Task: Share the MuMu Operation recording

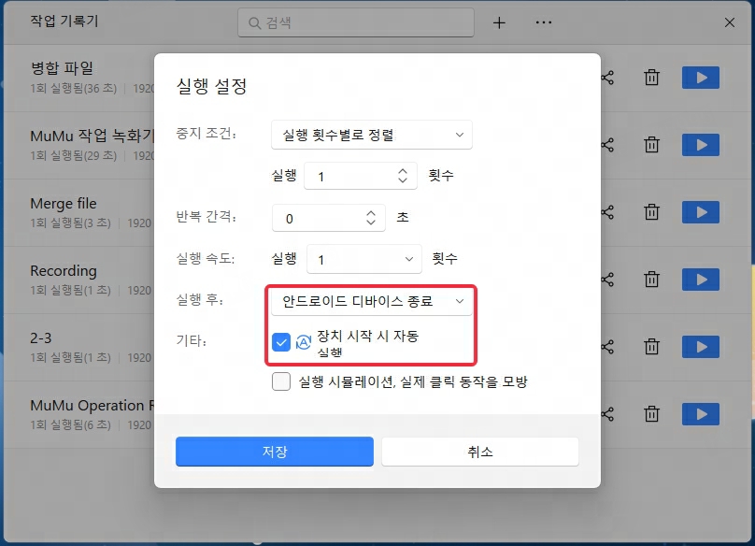Action: (x=607, y=414)
